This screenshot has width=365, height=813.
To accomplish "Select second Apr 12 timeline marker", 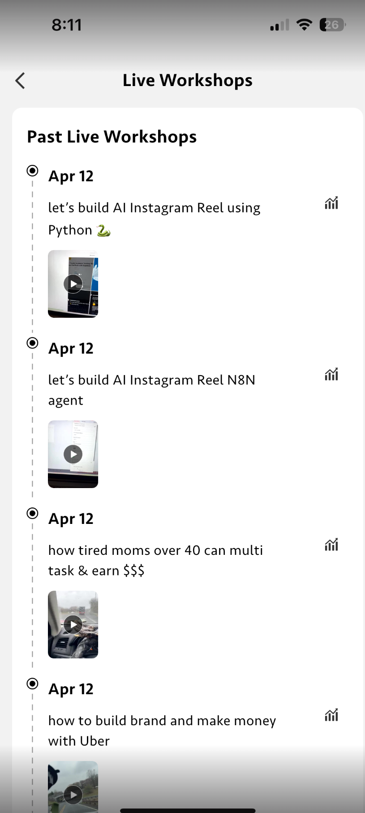I will [x=32, y=343].
